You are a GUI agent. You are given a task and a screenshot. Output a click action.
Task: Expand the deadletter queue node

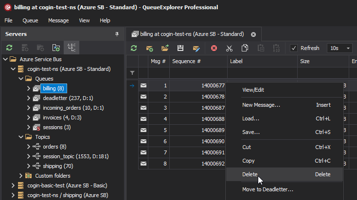(29, 98)
